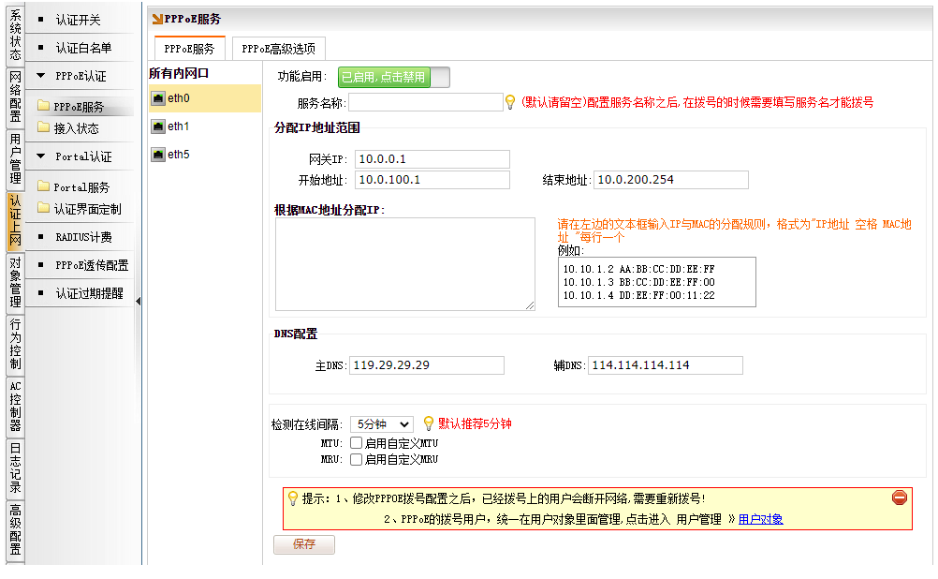This screenshot has height=579, width=938.
Task: Collapse the Portal认证 menu section
Action: click(41, 156)
